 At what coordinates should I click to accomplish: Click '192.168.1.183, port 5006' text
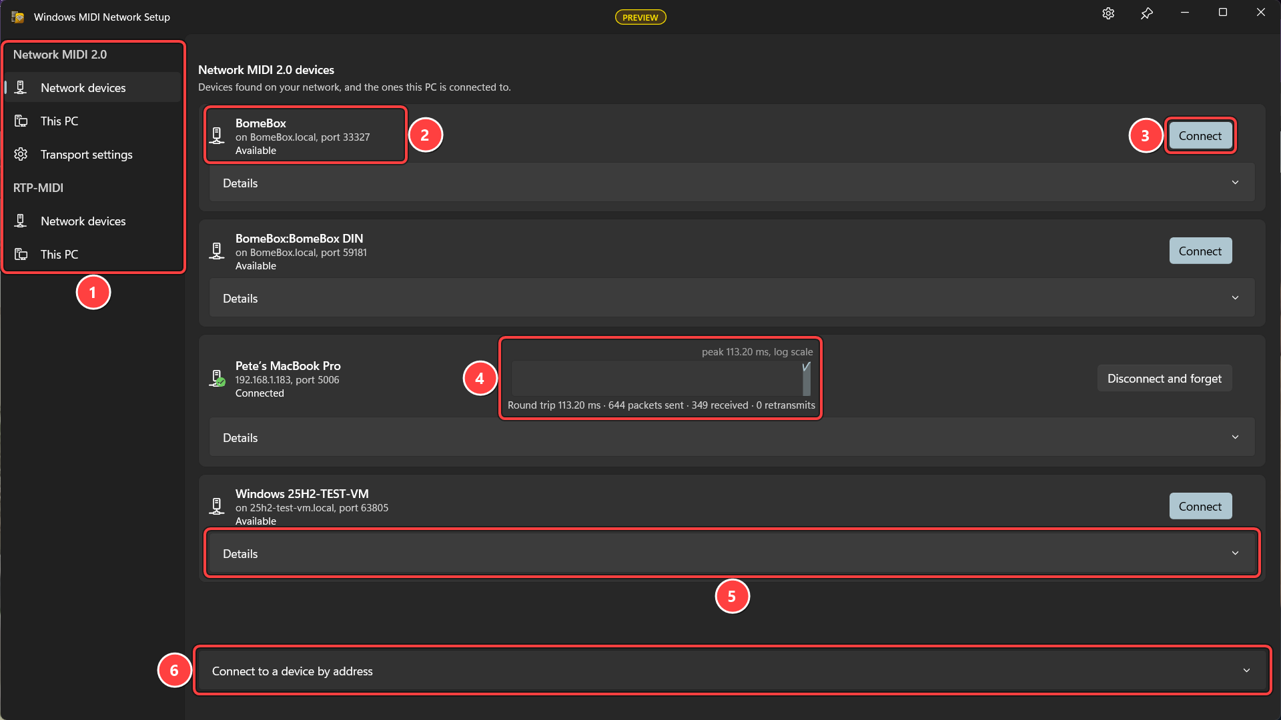click(287, 379)
